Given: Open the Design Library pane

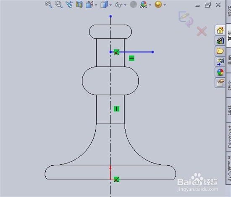Looking at the screenshot, I should tap(220, 41).
